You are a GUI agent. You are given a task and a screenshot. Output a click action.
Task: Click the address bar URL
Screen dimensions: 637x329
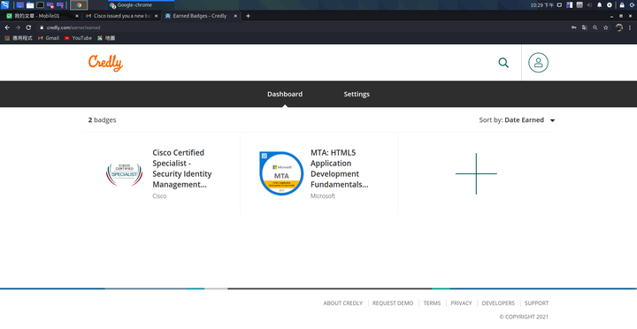pyautogui.click(x=73, y=27)
